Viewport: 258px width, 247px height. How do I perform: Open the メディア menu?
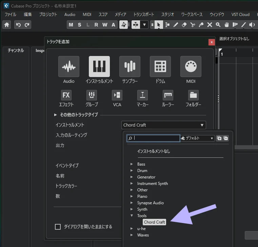[120, 15]
